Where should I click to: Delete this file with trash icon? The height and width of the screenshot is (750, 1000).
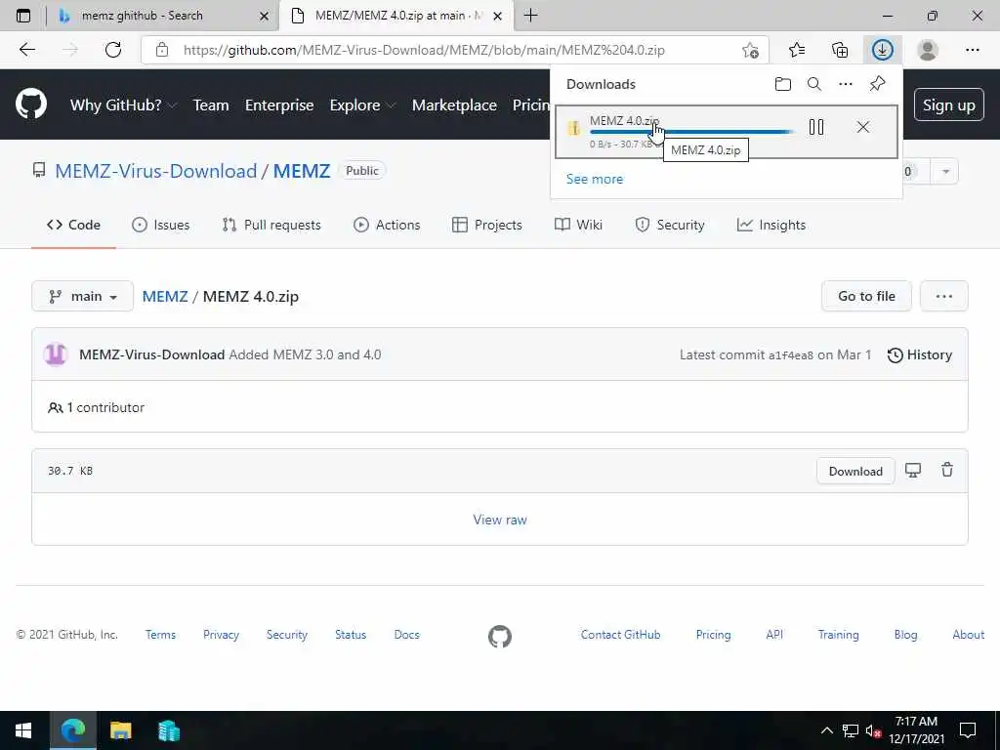pos(947,470)
